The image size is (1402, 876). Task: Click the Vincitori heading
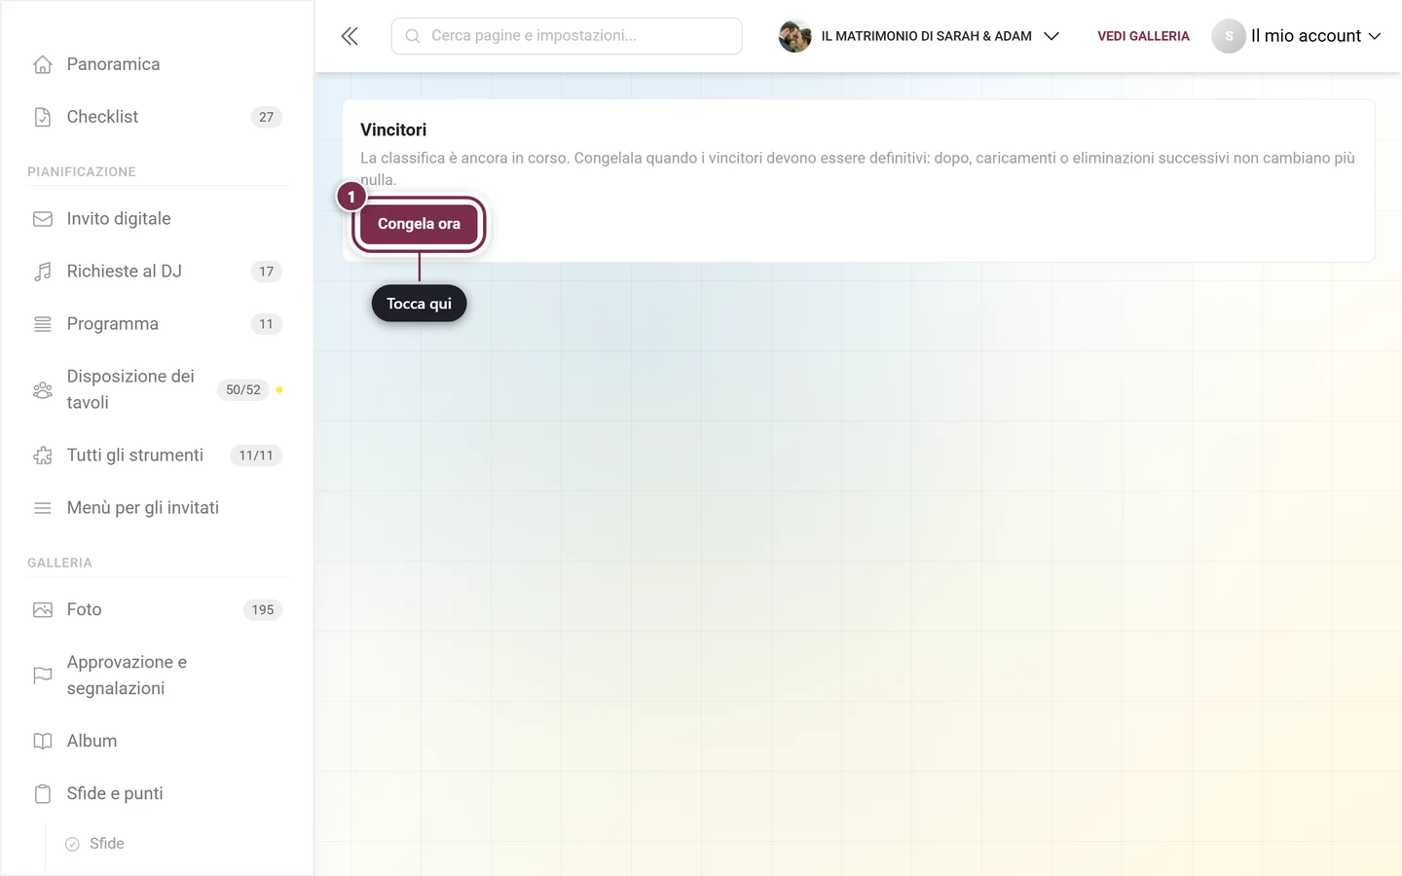coord(393,129)
